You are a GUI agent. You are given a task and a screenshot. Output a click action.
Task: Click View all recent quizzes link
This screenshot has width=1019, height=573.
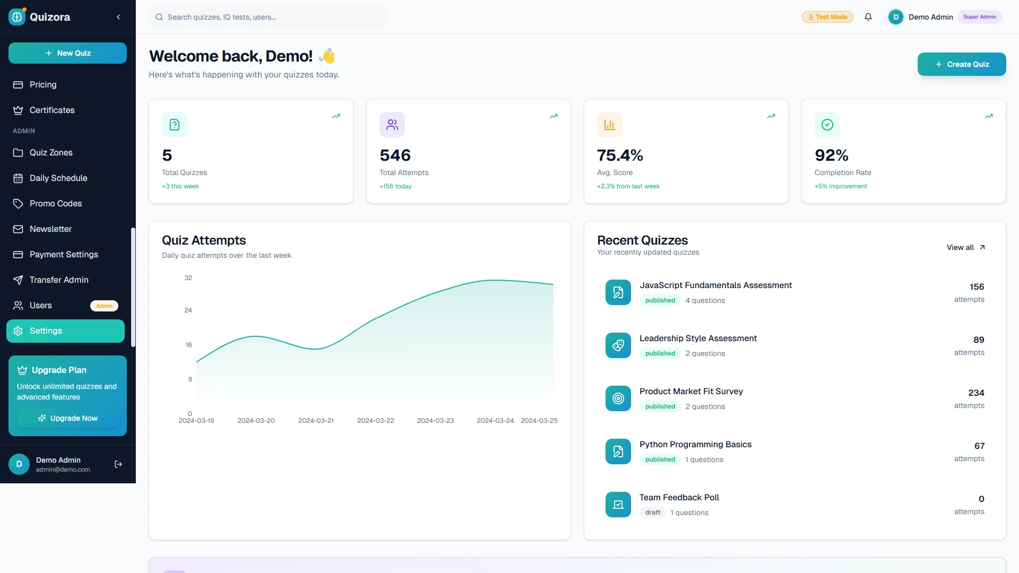(966, 247)
